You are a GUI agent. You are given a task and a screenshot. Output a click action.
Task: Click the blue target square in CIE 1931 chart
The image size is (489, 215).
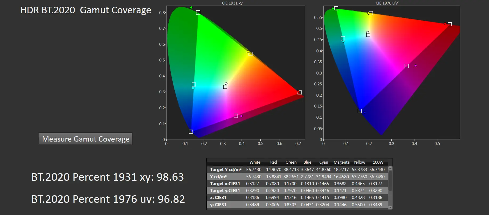[191, 131]
